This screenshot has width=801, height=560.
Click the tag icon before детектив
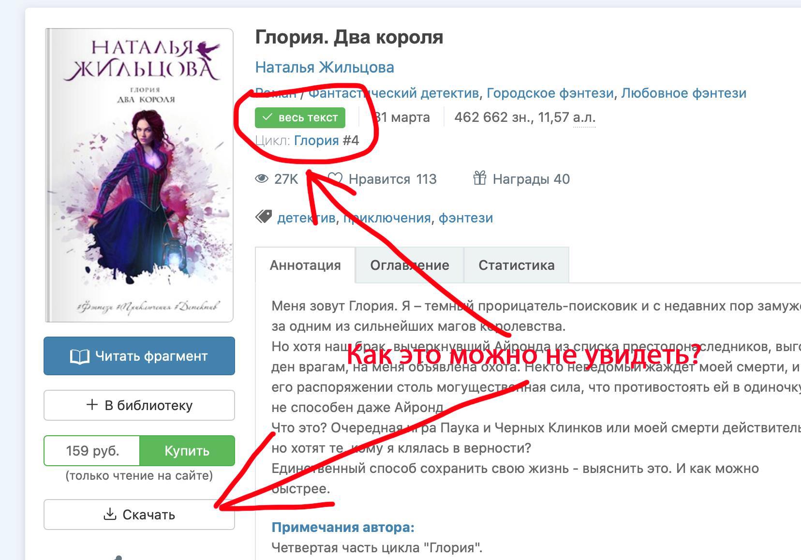[263, 217]
